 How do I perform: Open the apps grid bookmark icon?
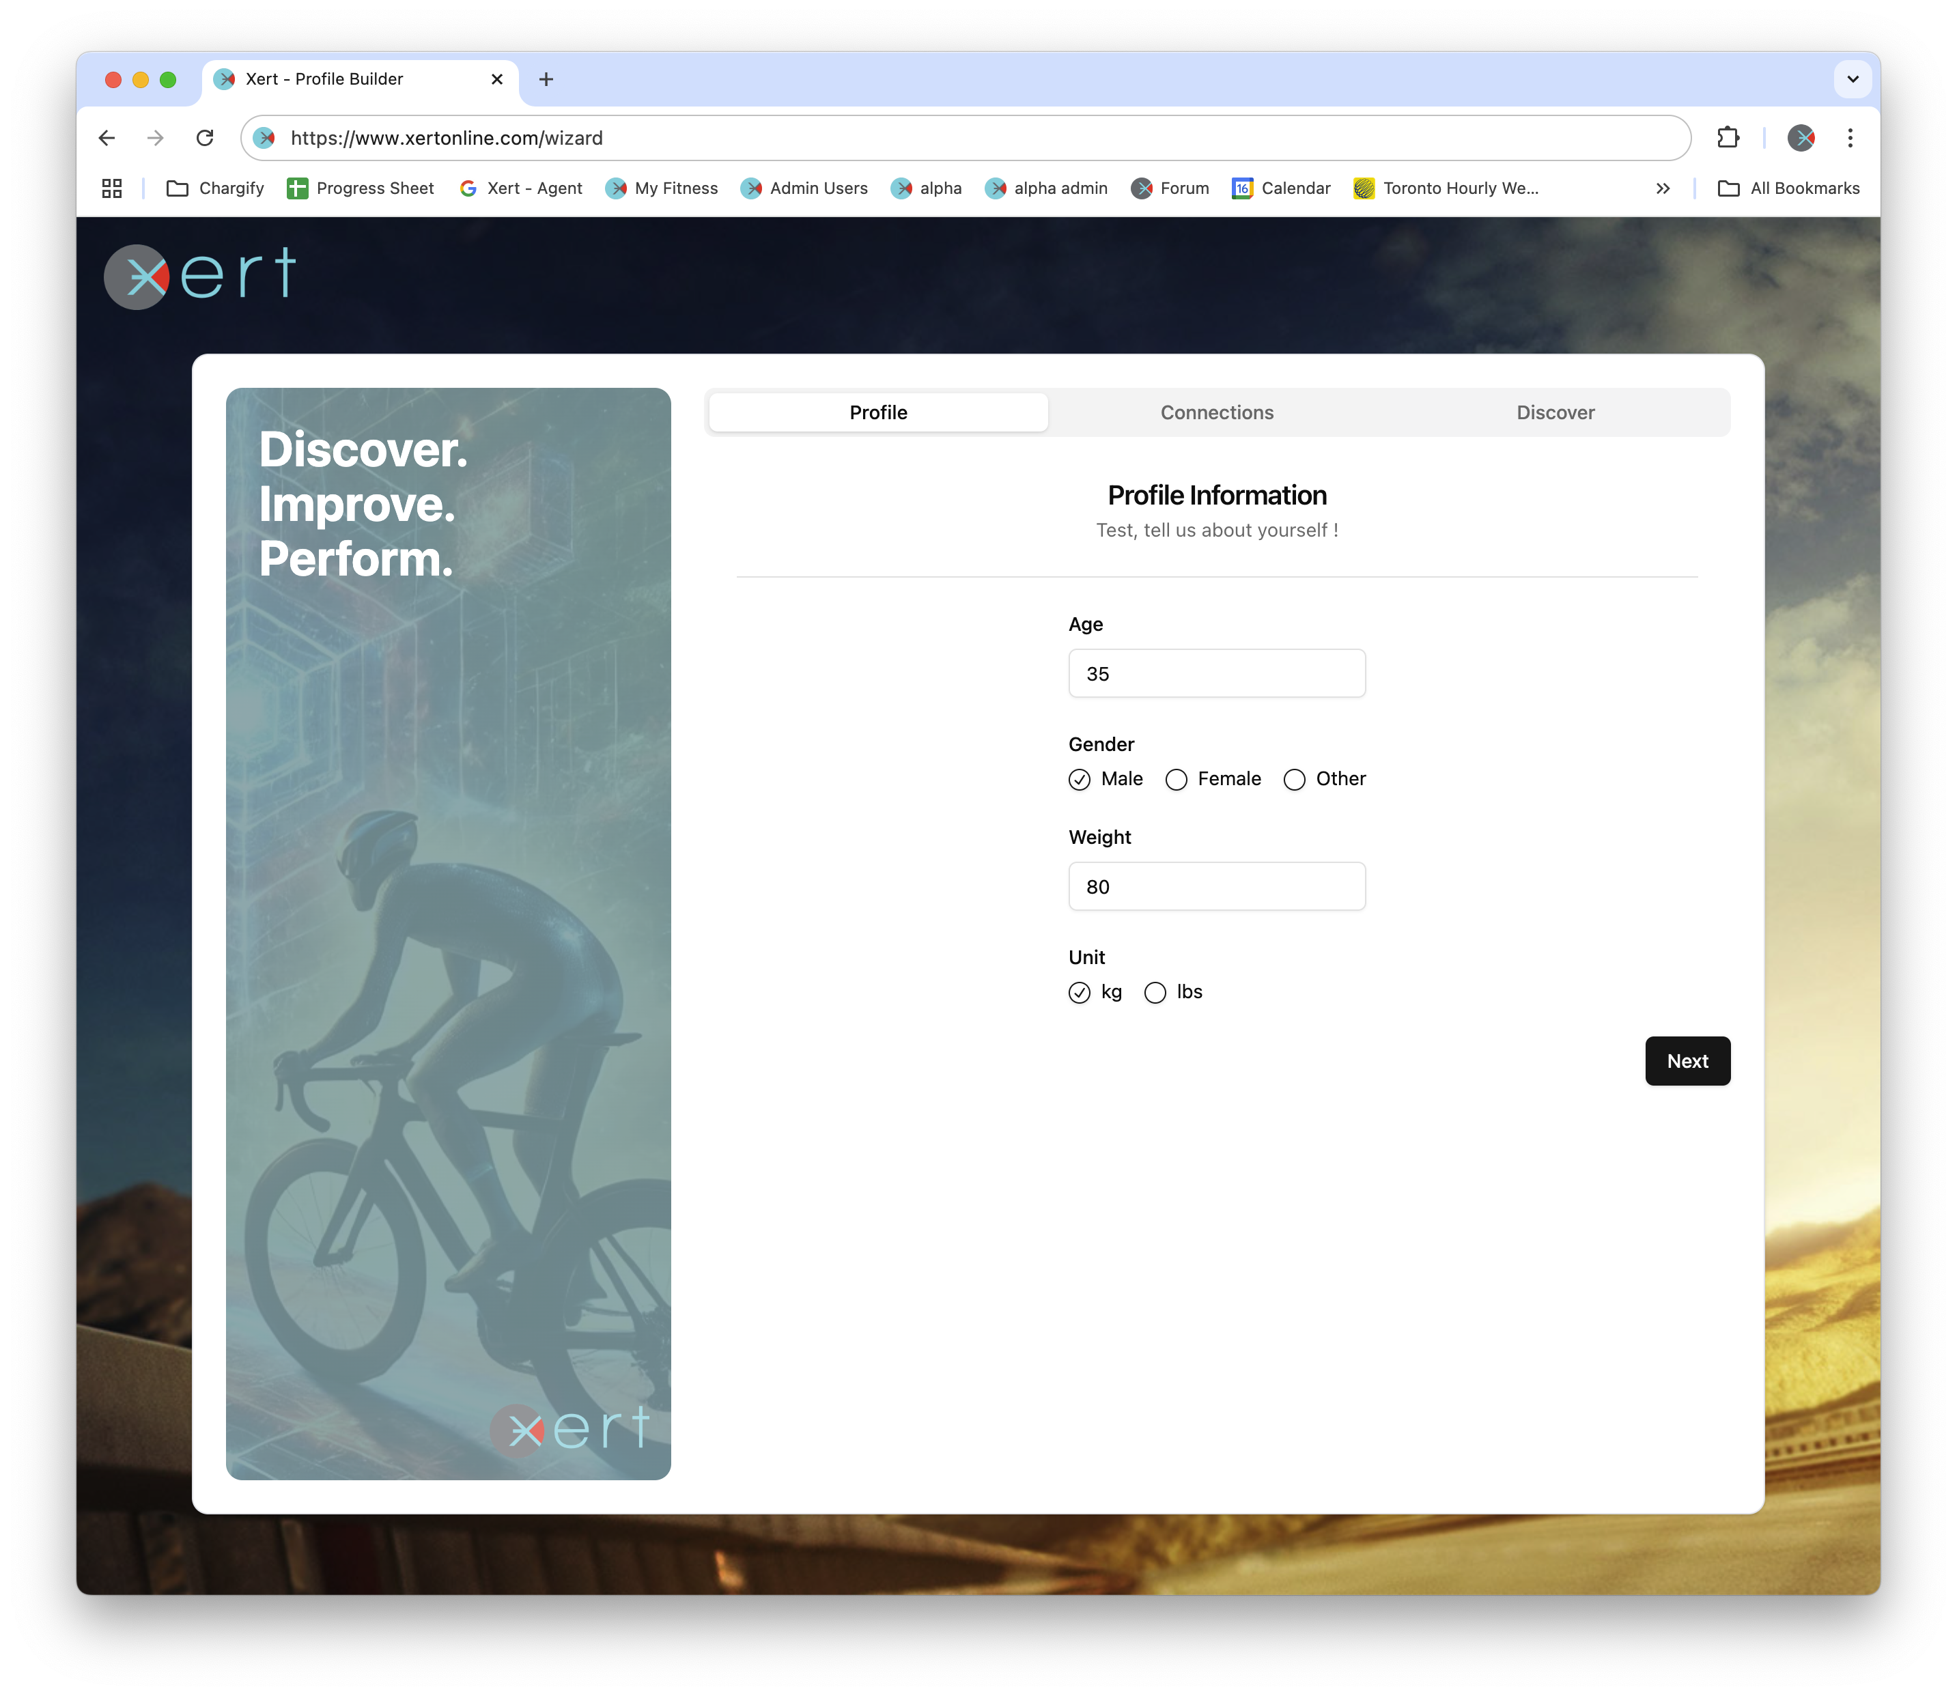112,188
